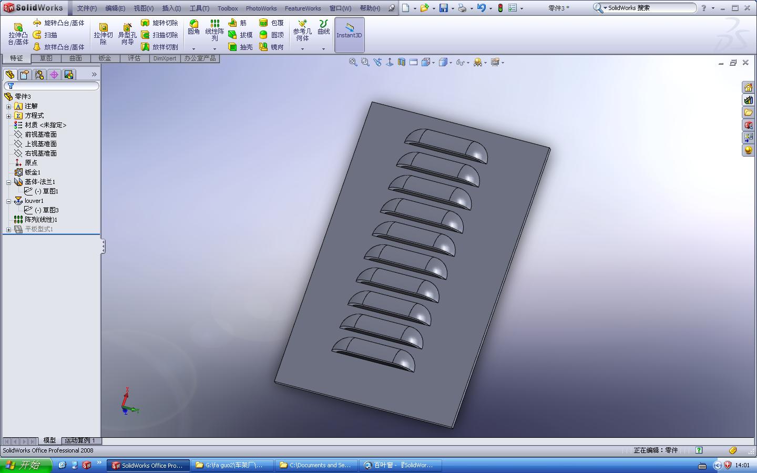Expand the 平板型式1 flat pattern node

(x=8, y=230)
